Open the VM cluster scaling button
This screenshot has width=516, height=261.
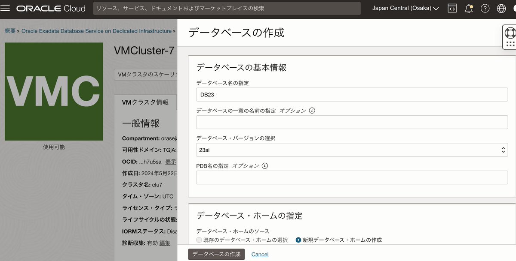coord(146,75)
